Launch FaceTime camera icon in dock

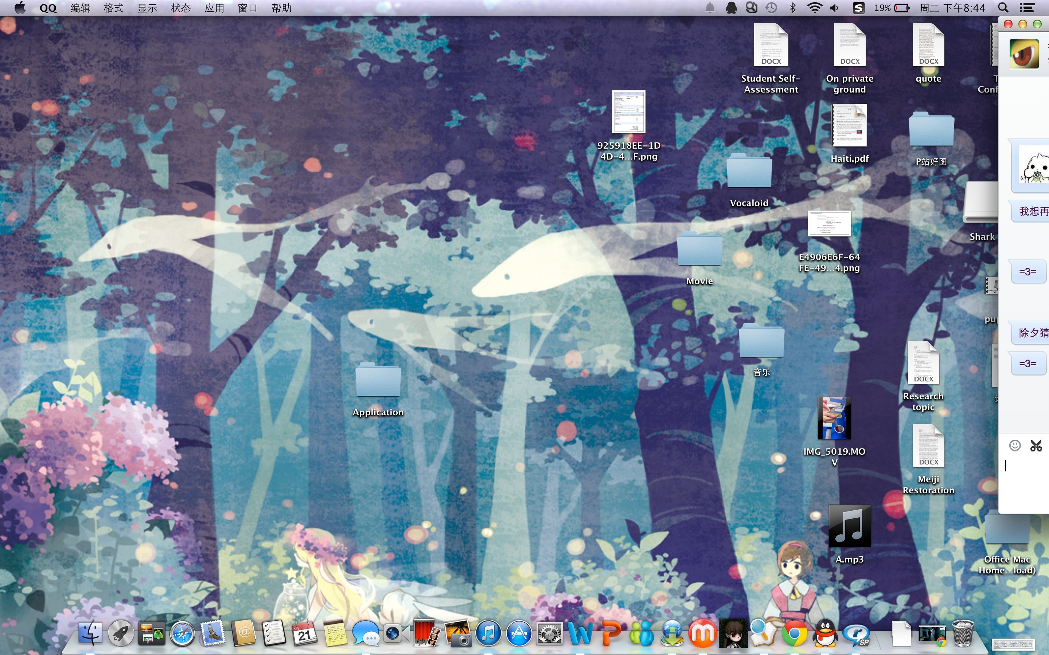pyautogui.click(x=396, y=634)
